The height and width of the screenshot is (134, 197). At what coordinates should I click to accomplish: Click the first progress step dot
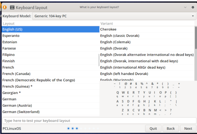pyautogui.click(x=68, y=128)
